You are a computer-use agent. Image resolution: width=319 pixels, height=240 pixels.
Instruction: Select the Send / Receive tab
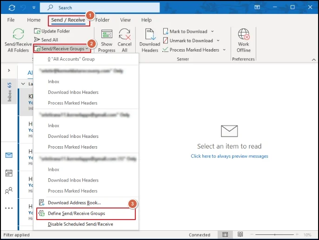click(68, 20)
